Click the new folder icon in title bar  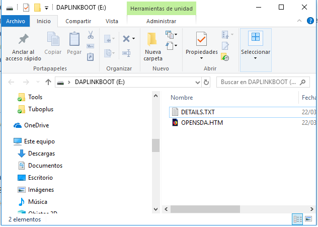pos(37,8)
